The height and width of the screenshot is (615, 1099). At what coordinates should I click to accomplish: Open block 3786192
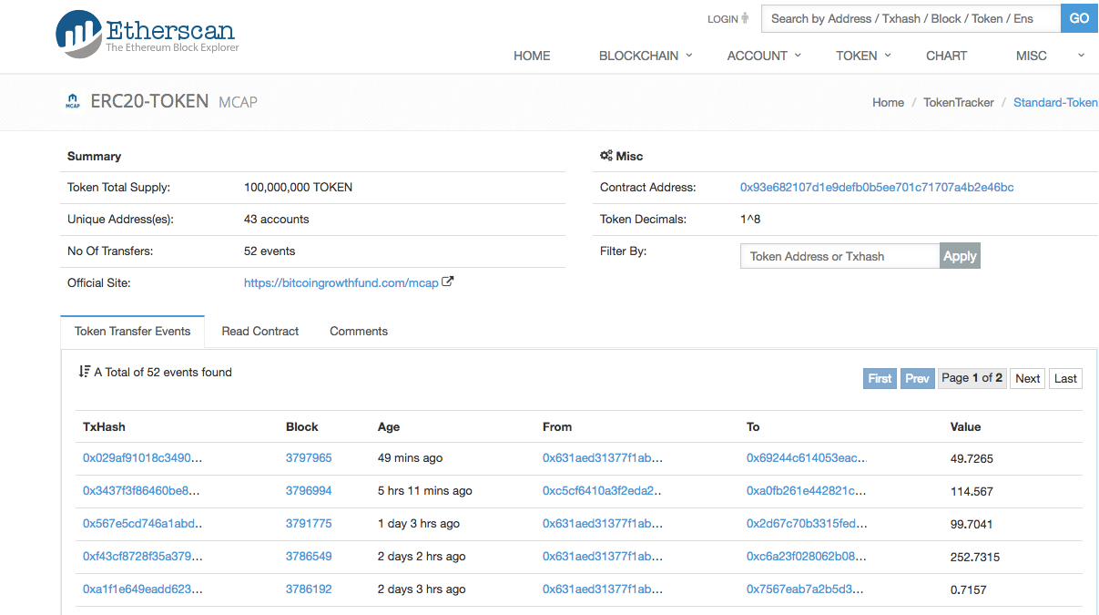pos(309,589)
